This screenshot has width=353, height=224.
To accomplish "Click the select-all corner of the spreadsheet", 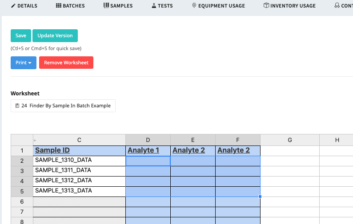I will point(22,140).
